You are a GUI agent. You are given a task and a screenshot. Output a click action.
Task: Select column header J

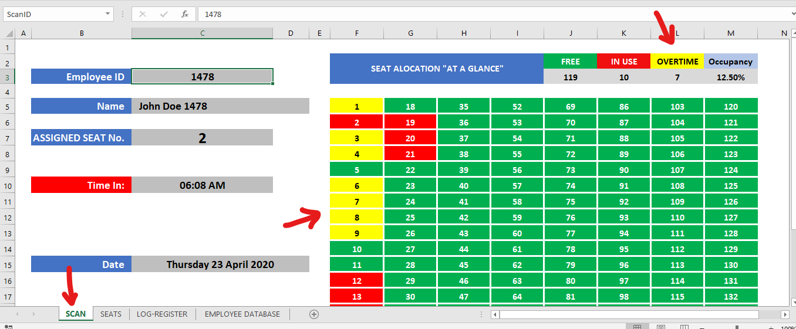(570, 33)
